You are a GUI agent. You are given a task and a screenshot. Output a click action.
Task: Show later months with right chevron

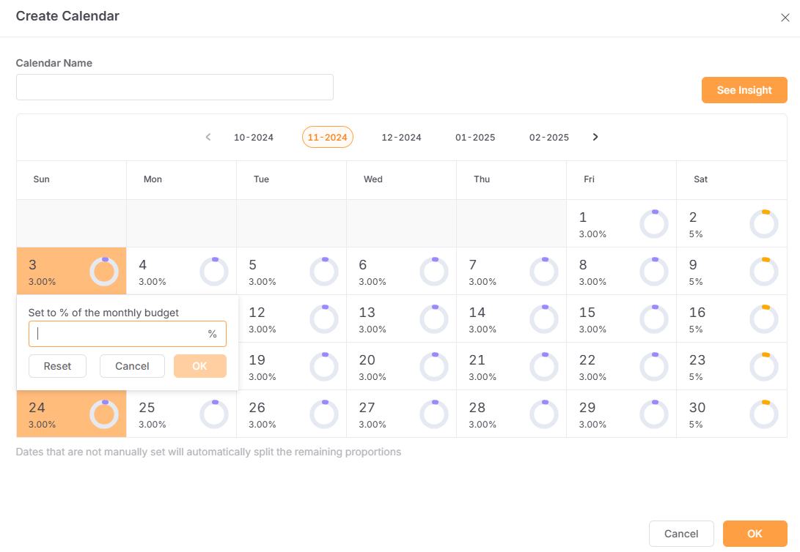(595, 137)
